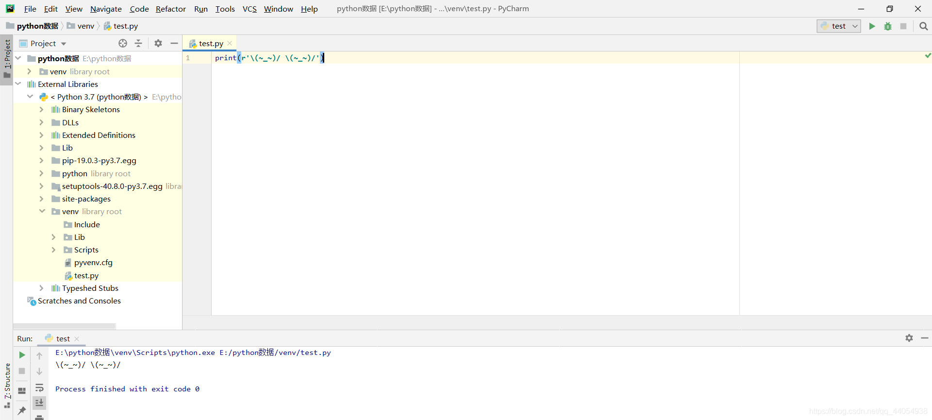This screenshot has height=420, width=932.
Task: Expand Extended Definitions
Action: [x=42, y=135]
